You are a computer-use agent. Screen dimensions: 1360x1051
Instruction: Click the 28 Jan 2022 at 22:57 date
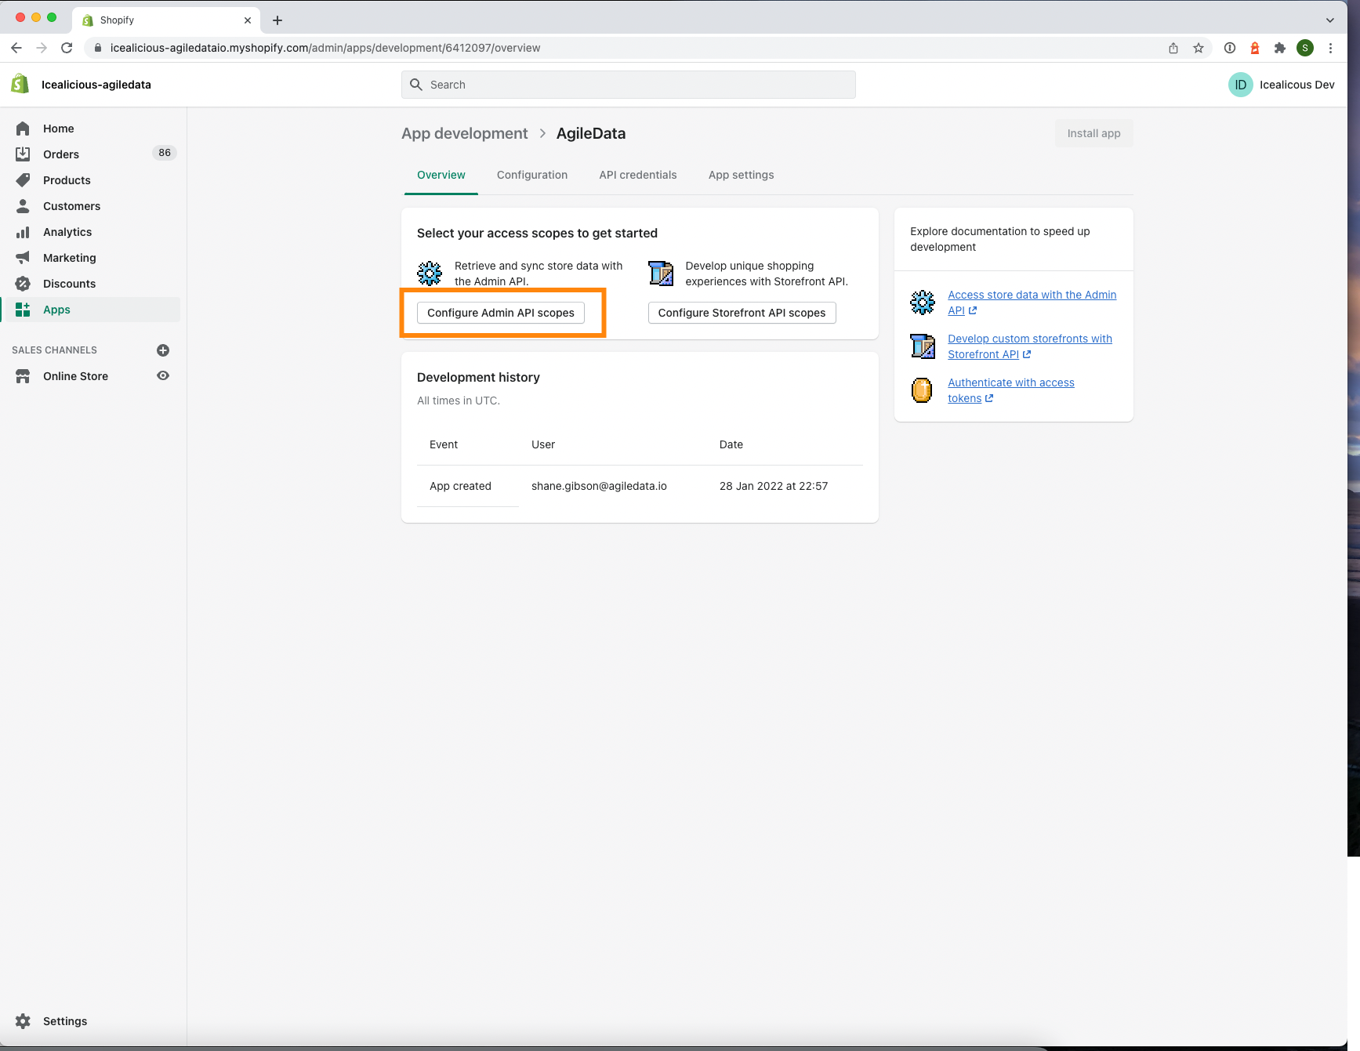773,486
